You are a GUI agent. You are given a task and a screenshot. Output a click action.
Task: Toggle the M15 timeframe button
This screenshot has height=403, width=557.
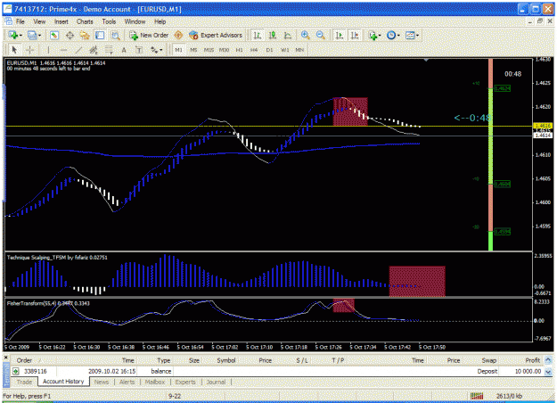(209, 50)
